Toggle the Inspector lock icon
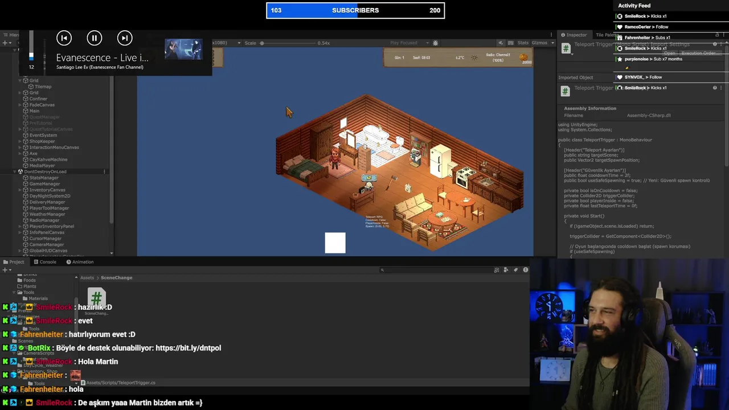The width and height of the screenshot is (729, 410). 716,35
